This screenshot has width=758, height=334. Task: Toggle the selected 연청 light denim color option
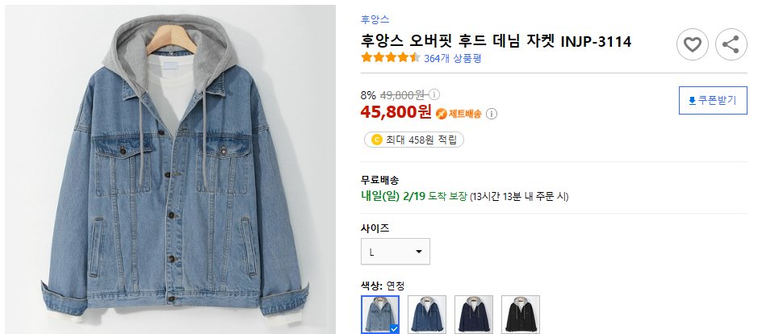coord(380,314)
